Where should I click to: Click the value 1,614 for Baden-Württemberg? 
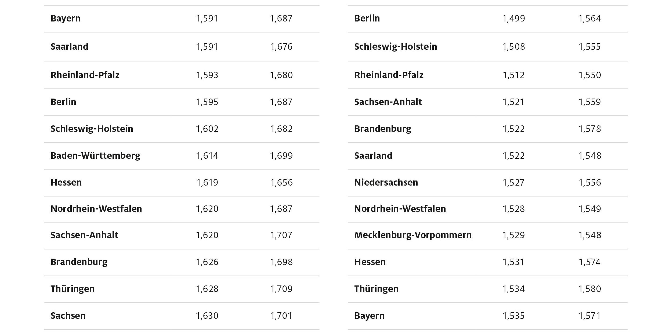[x=207, y=156]
